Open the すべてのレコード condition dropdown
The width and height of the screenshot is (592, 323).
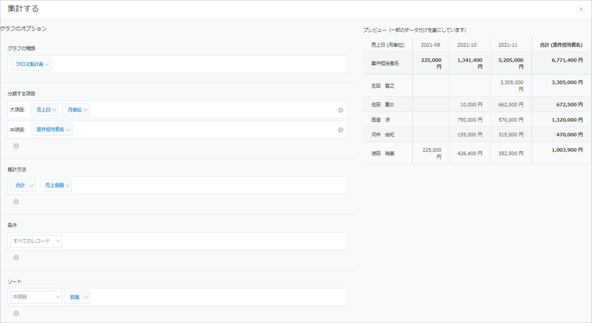pos(36,241)
